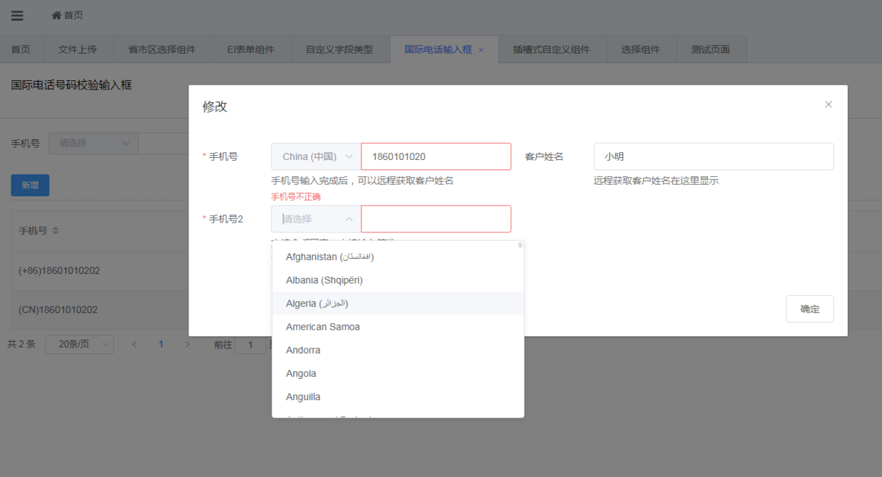
Task: Click the 修改 dialog title
Action: (x=215, y=107)
